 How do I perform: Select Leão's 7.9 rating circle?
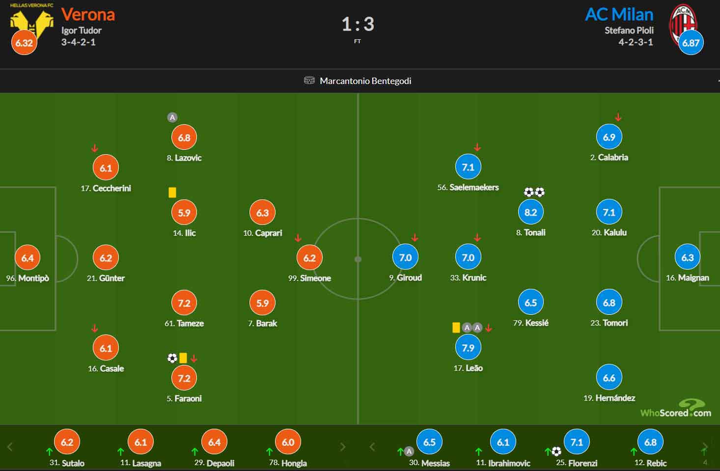click(468, 348)
